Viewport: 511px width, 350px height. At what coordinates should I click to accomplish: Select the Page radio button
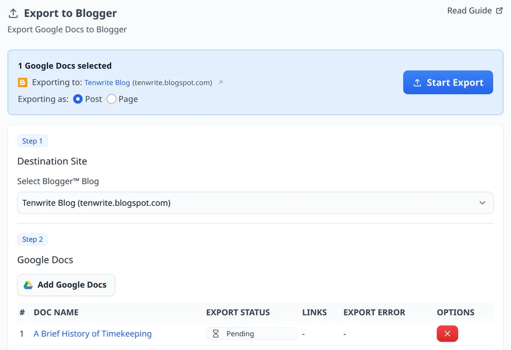tap(111, 99)
